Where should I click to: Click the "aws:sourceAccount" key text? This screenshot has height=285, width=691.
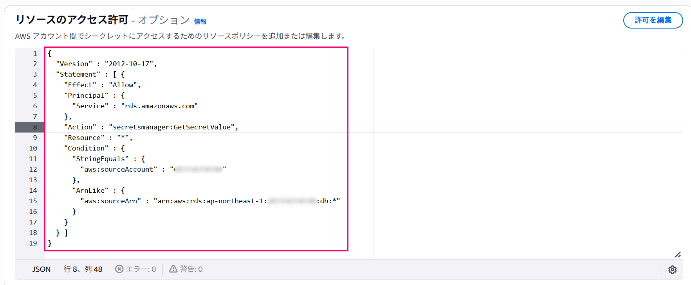119,169
